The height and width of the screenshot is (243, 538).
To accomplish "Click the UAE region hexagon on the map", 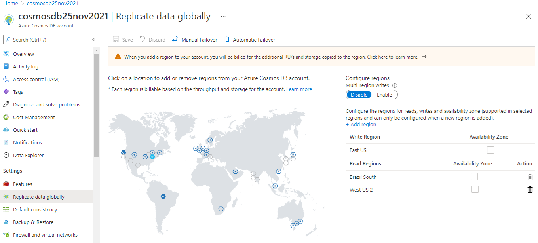I will coord(235,171).
